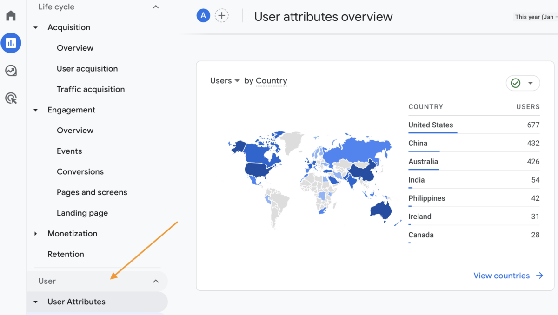
Task: Click the USERS column header
Action: pyautogui.click(x=528, y=107)
